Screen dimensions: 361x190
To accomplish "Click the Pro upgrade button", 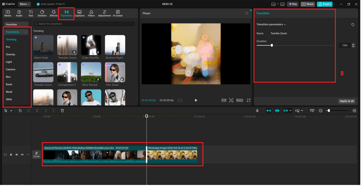I will pyautogui.click(x=293, y=4).
